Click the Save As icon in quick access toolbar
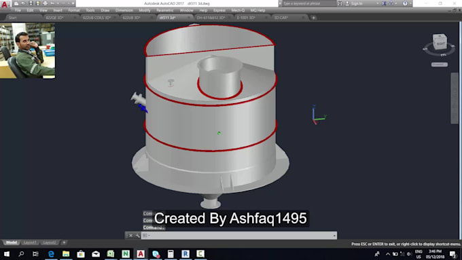This screenshot has width=462, height=260. pos(38,3)
